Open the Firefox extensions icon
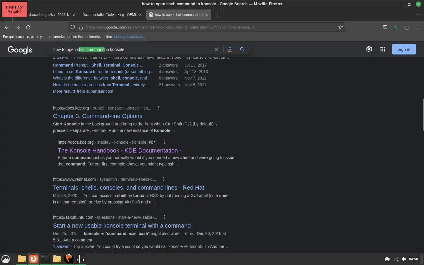This screenshot has height=265, width=424. pos(406,27)
